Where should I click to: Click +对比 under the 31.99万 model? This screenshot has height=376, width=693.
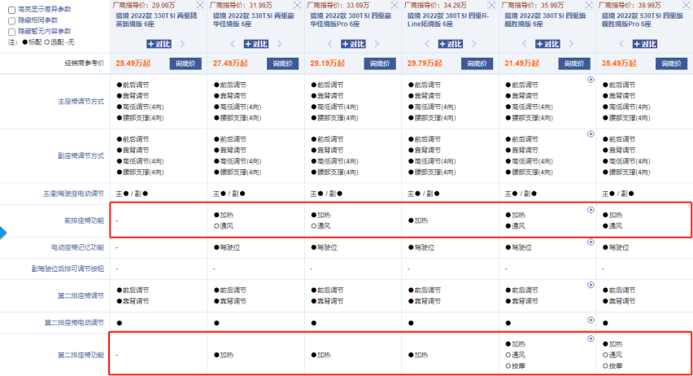coord(256,44)
